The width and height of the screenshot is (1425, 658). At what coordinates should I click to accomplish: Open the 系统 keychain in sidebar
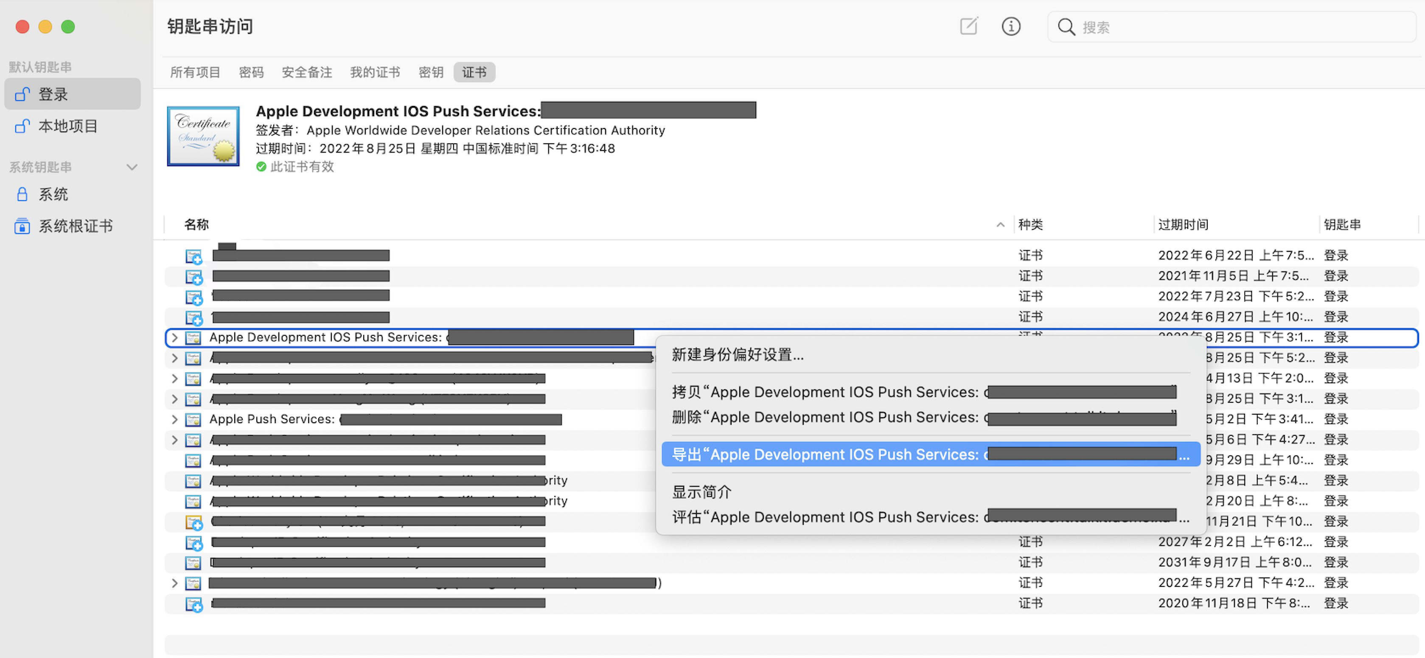coord(53,195)
